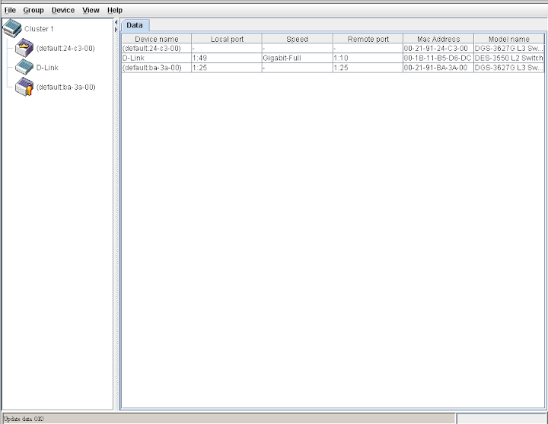
Task: Click the commander switch icon for default:24-c3-00
Action: pyautogui.click(x=24, y=48)
